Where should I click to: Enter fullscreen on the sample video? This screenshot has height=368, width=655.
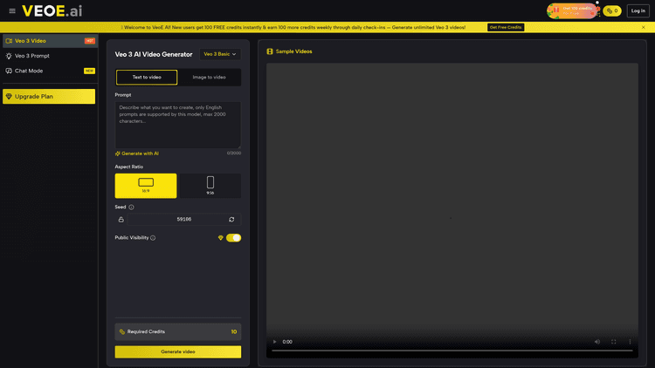(614, 342)
